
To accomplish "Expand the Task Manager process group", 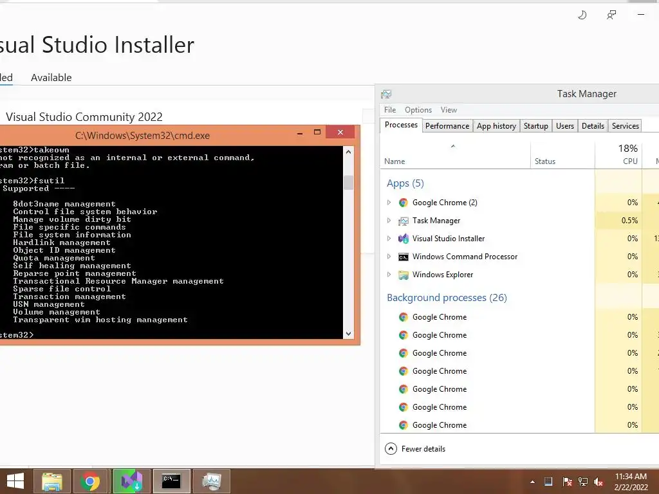I will pyautogui.click(x=389, y=221).
